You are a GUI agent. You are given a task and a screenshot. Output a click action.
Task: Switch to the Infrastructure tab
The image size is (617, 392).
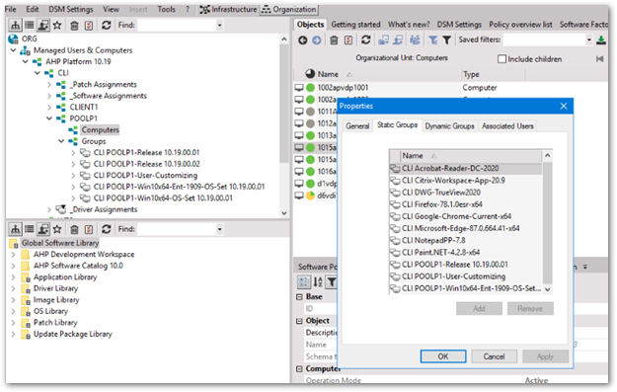tap(228, 9)
